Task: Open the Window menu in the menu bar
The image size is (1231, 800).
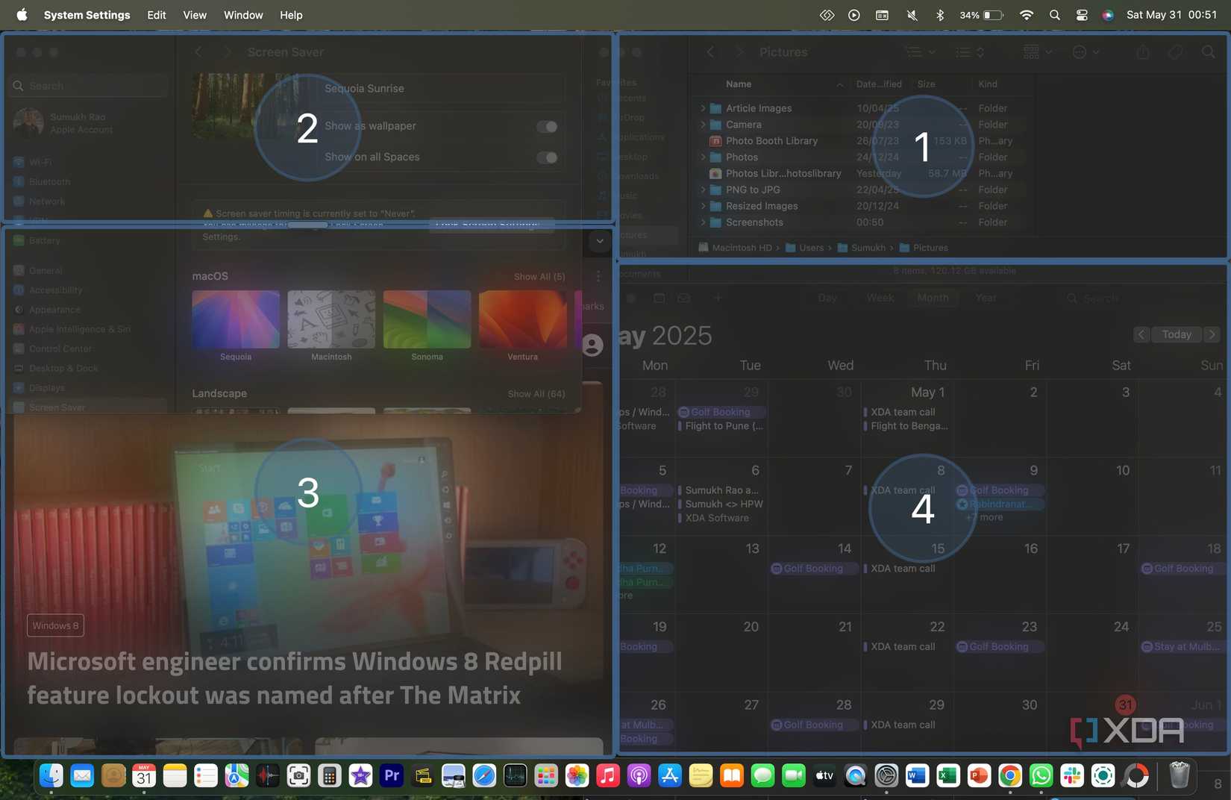Action: [242, 15]
